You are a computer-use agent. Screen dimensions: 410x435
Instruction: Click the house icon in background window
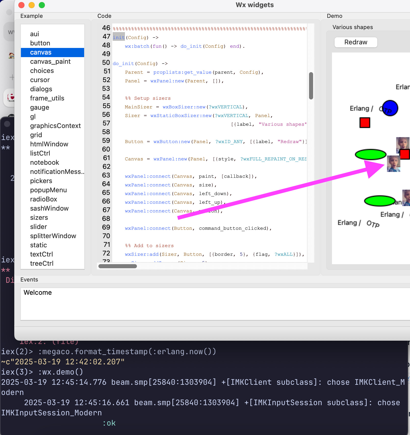point(11,55)
